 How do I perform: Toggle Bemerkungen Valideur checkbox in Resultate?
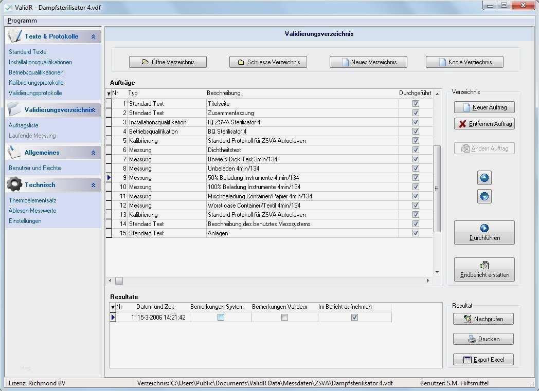coord(284,318)
